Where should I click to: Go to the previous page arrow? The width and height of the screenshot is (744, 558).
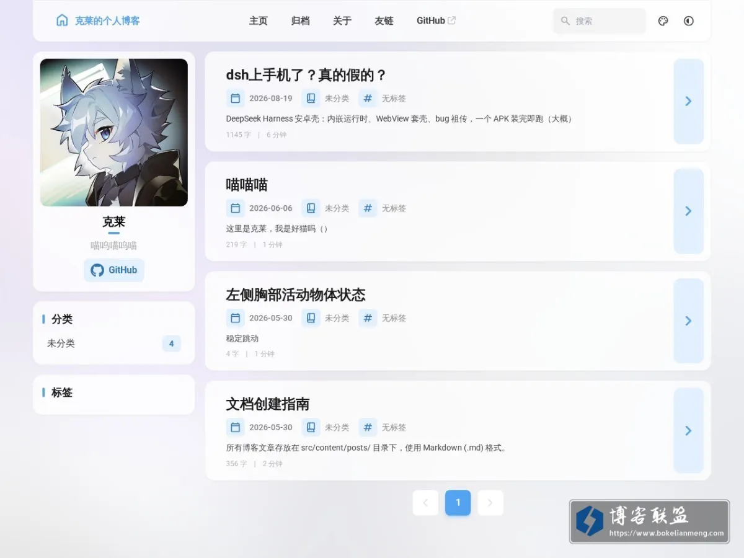point(425,503)
